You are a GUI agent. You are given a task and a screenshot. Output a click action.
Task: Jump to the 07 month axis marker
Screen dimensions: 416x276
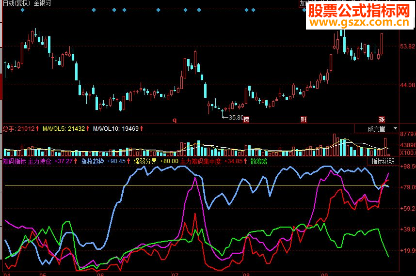(x=175, y=275)
